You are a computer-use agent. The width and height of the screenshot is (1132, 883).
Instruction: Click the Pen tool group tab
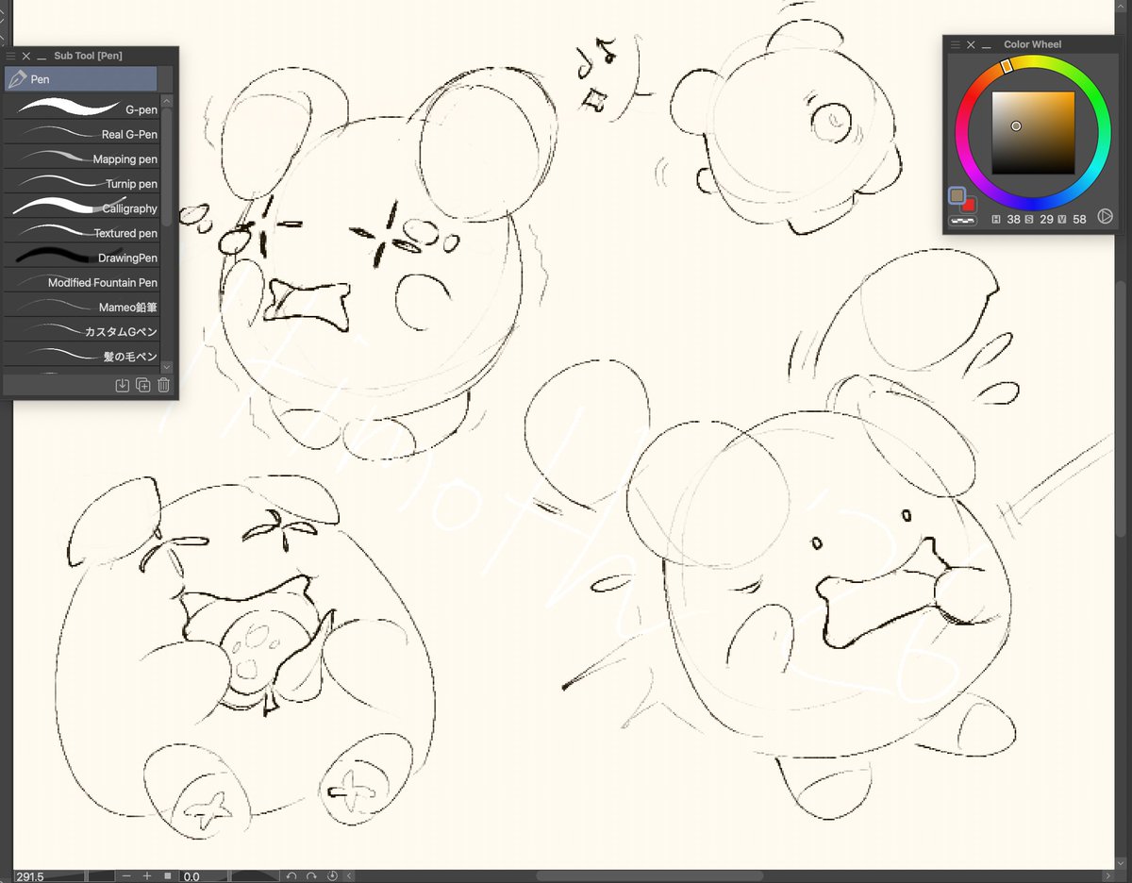tap(81, 79)
